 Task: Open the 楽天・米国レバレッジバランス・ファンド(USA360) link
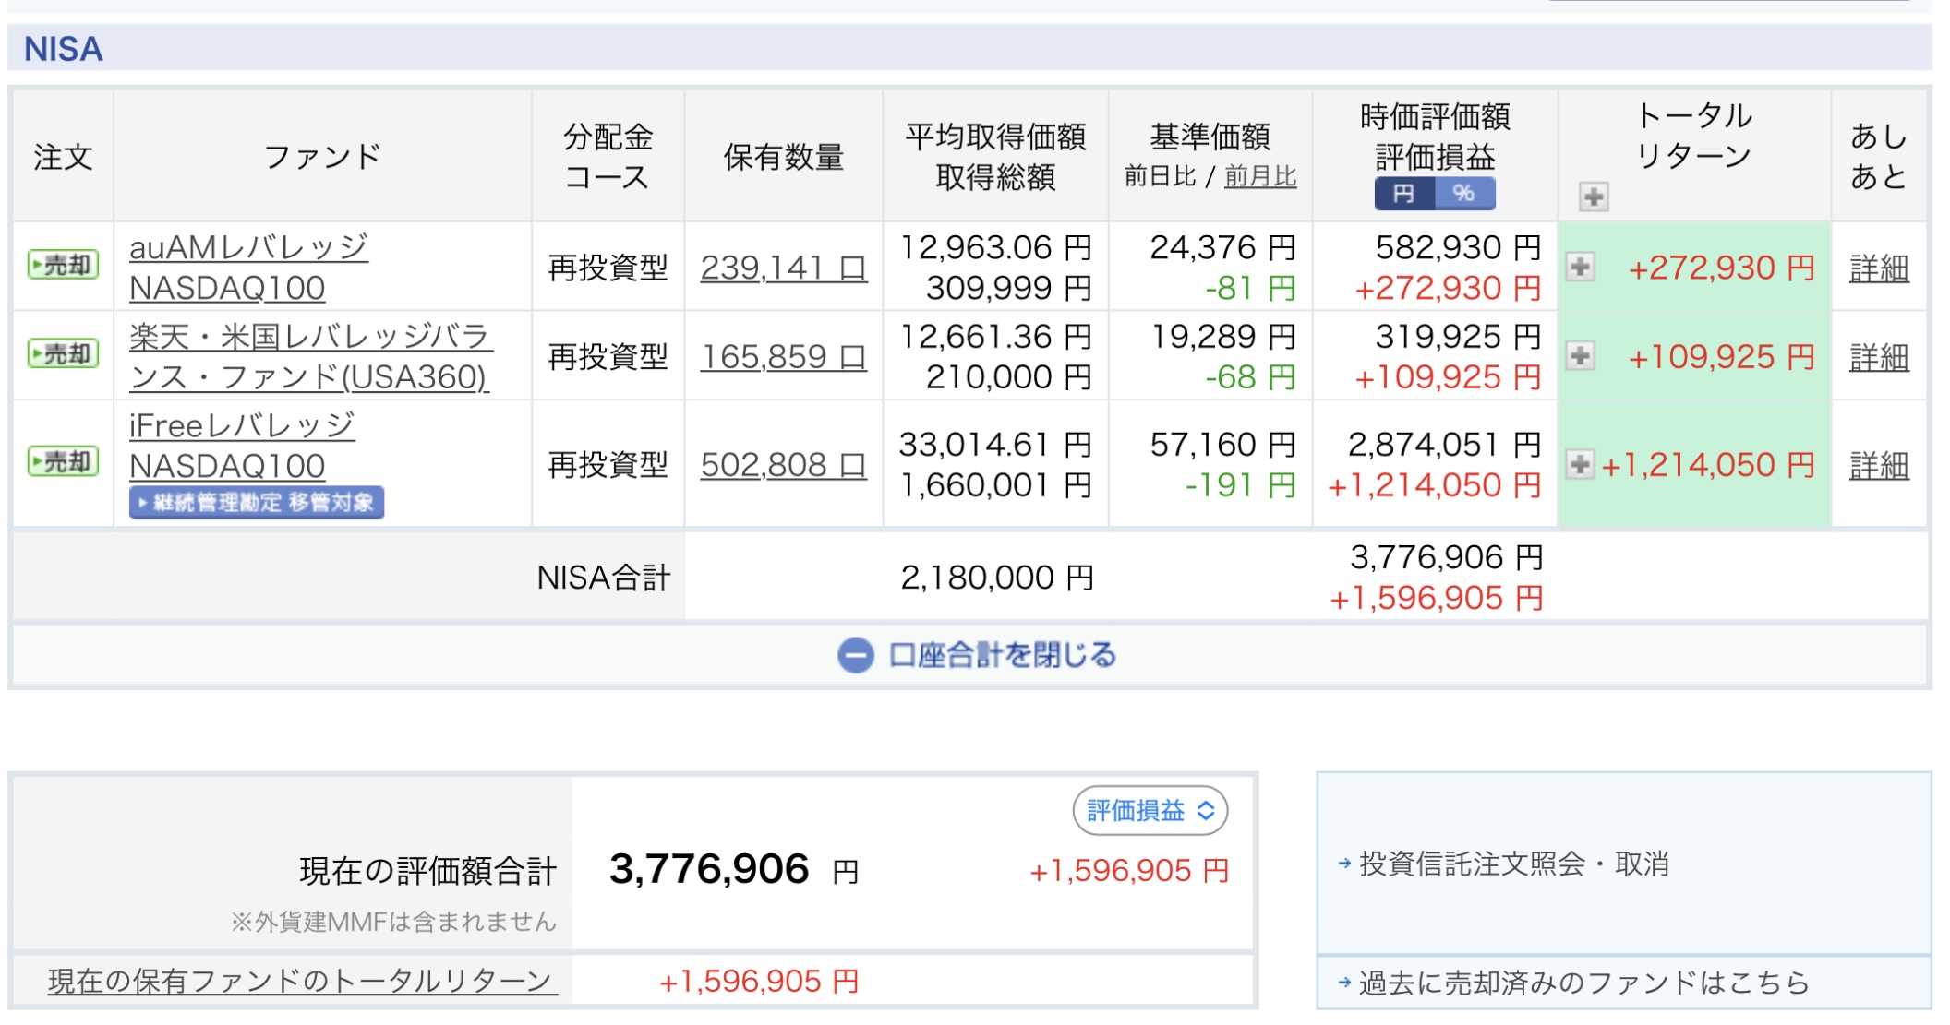click(x=310, y=356)
